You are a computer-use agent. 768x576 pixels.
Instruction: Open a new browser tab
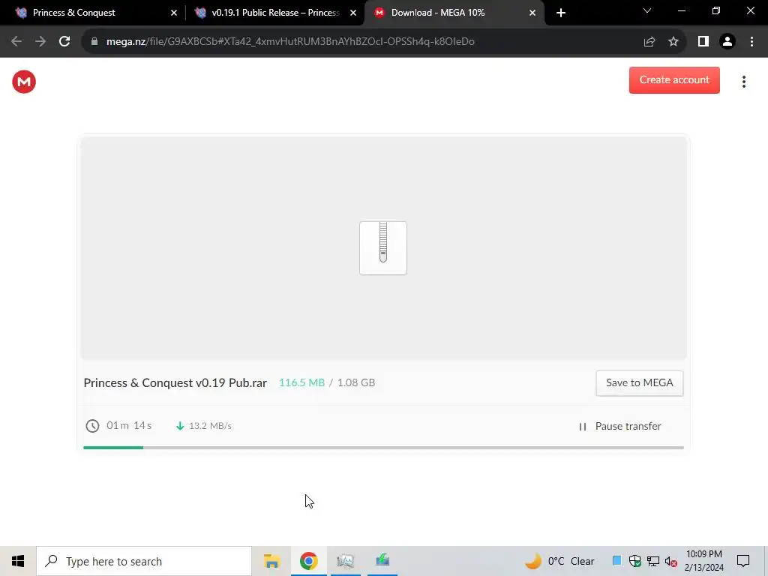[x=561, y=13]
